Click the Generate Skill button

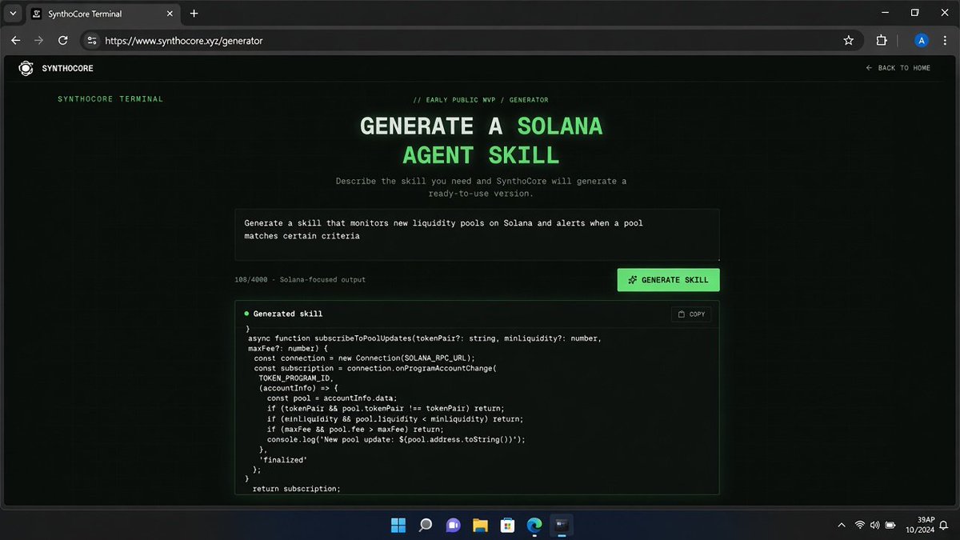click(x=668, y=280)
